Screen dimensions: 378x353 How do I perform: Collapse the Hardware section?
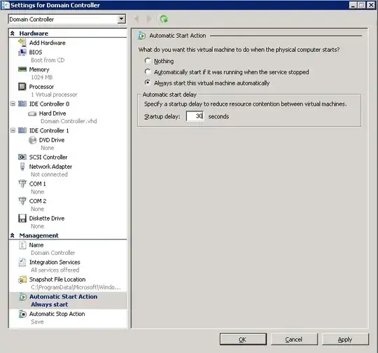[13, 34]
